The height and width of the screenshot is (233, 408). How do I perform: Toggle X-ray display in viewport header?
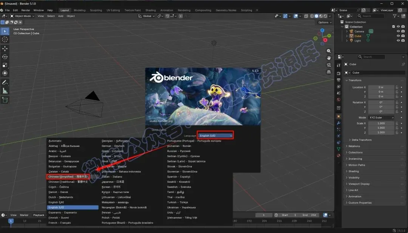pos(306,16)
